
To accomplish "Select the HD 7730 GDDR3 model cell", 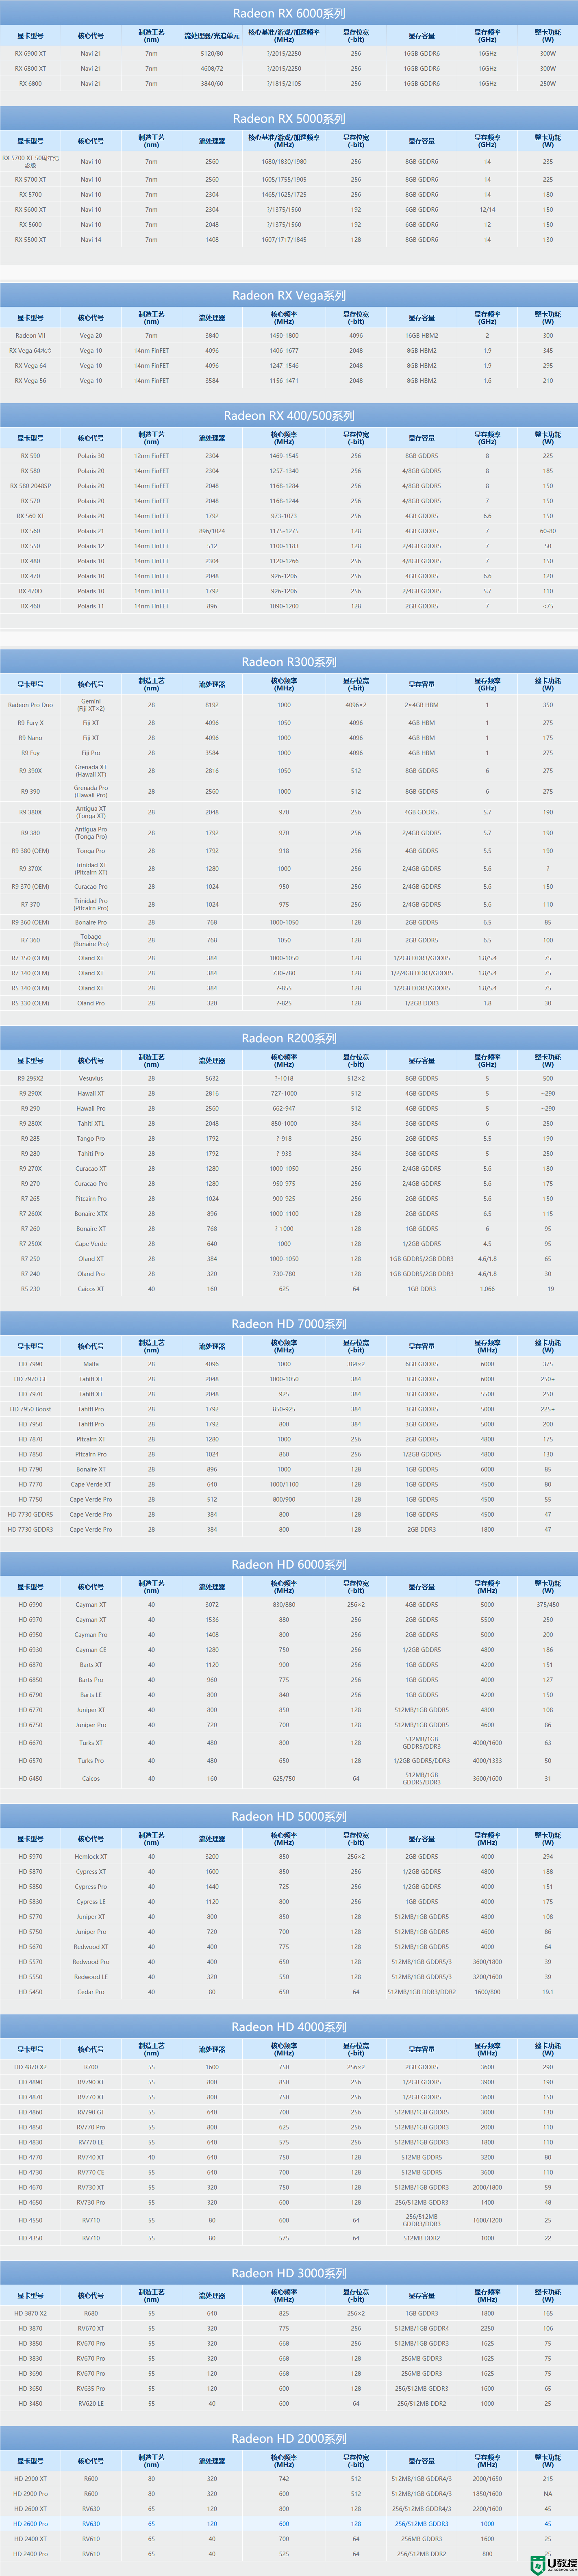I will coord(30,1529).
